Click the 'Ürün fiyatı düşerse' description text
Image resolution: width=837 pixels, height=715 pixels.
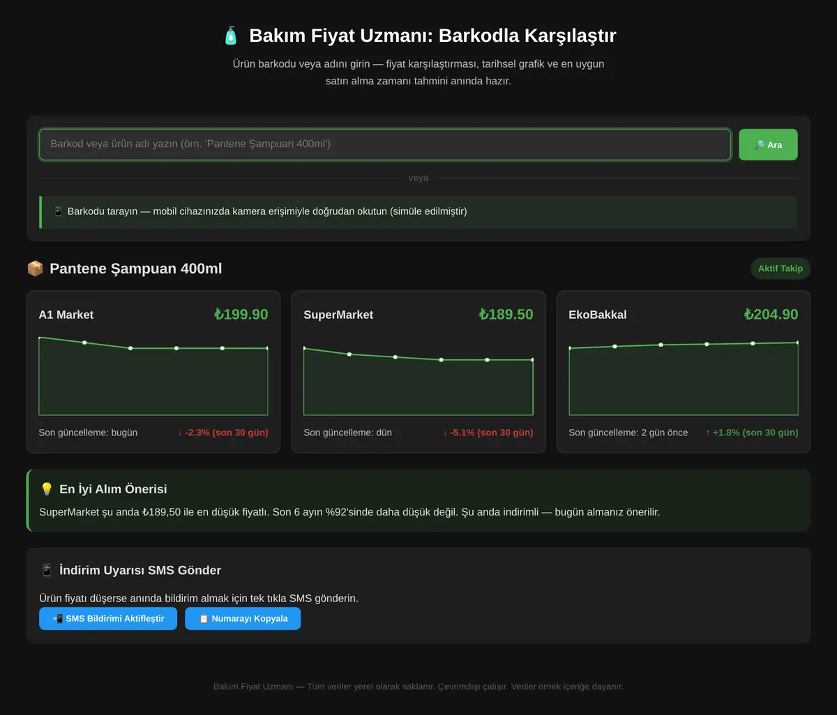tap(199, 599)
